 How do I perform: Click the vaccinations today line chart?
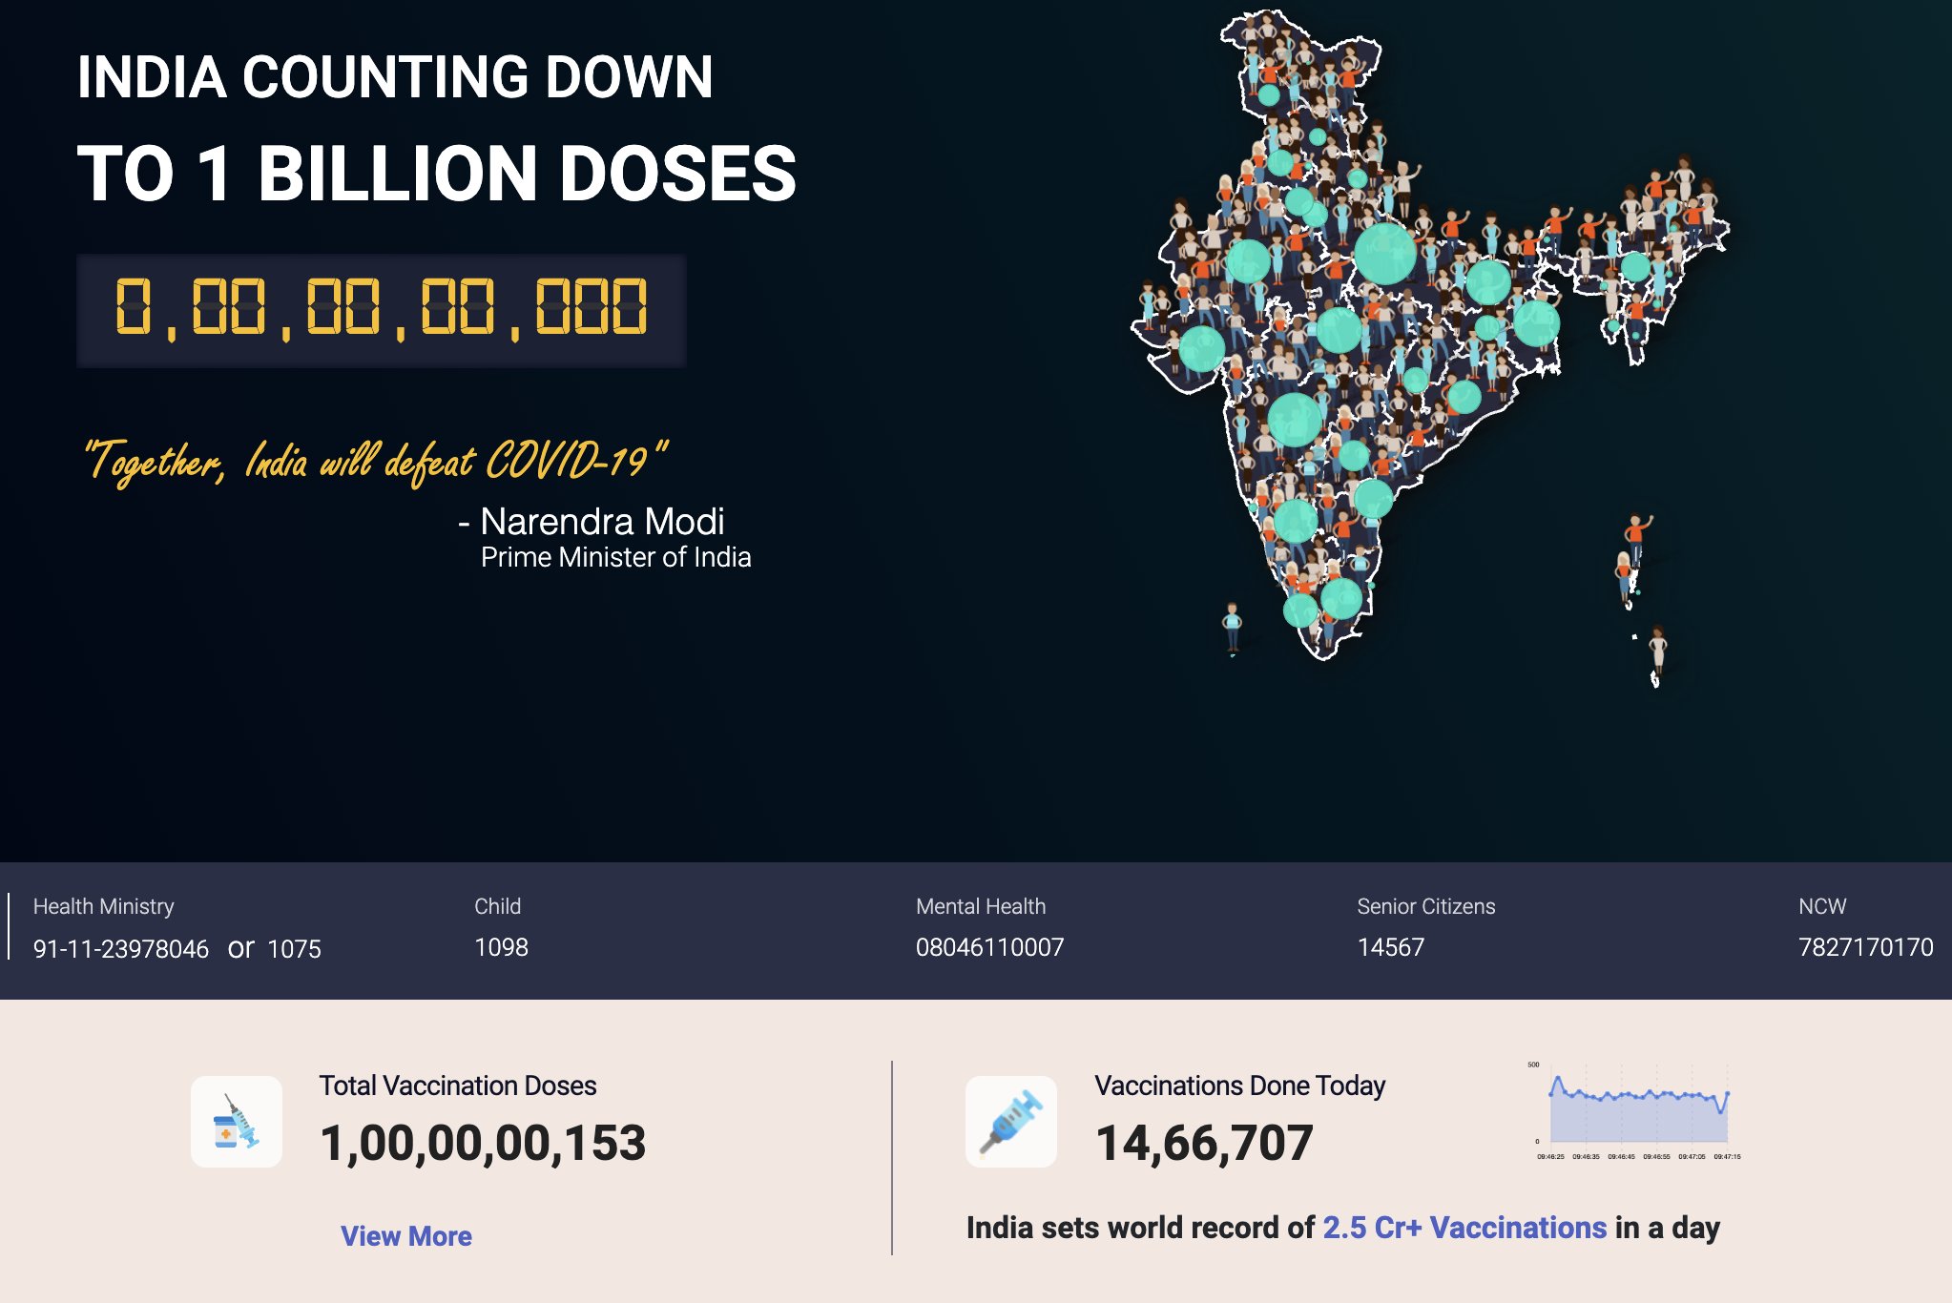[x=1637, y=1111]
